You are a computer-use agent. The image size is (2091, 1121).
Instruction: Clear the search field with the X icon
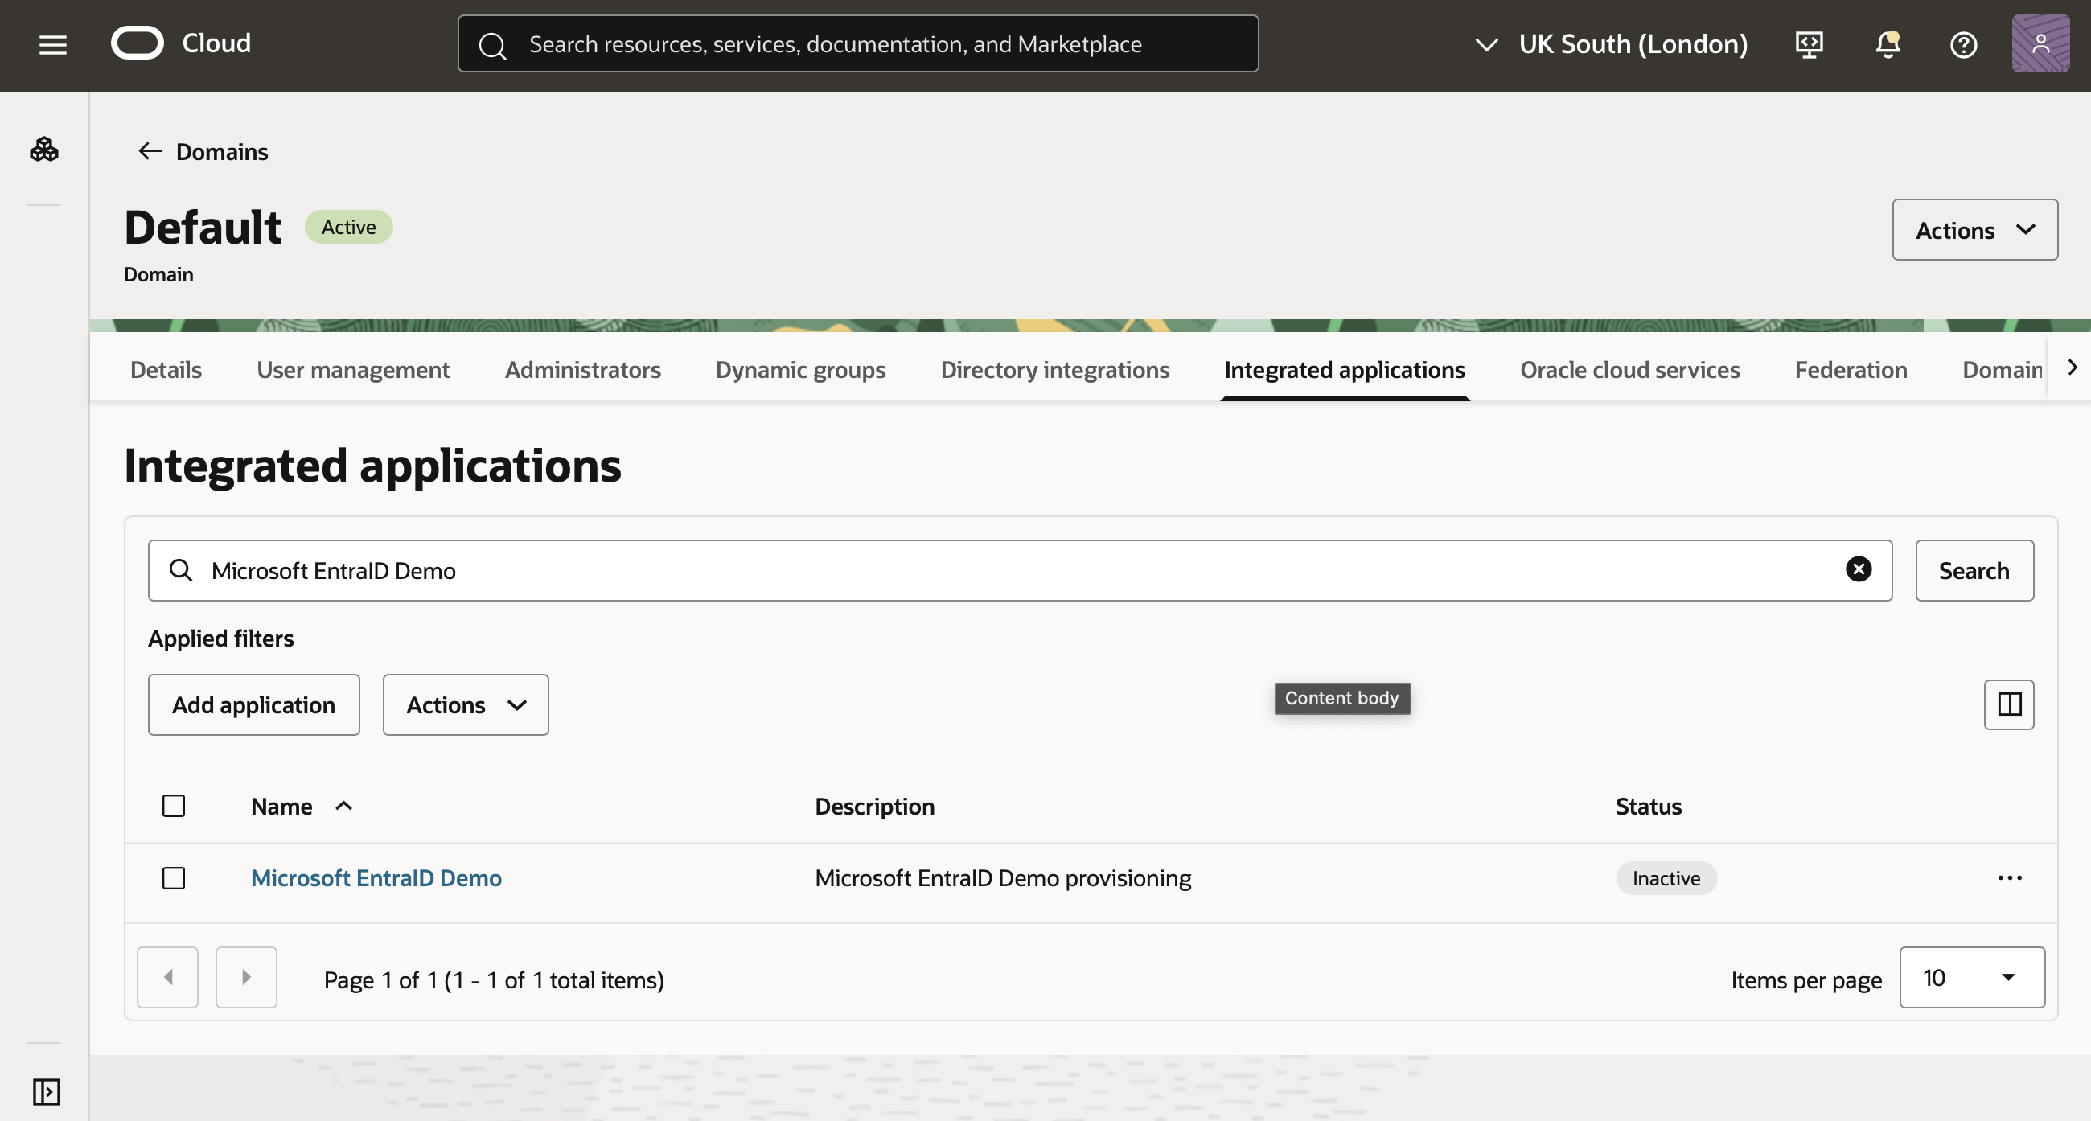[1859, 569]
